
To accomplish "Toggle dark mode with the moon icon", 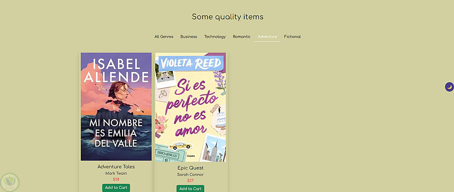I will (x=449, y=87).
